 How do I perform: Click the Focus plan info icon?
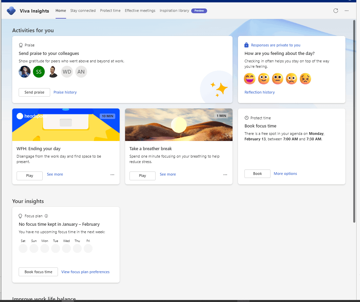pyautogui.click(x=46, y=216)
